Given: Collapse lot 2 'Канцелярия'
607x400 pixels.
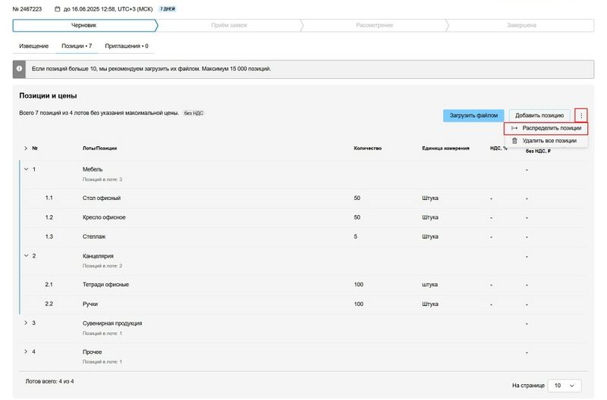Looking at the screenshot, I should click(25, 256).
